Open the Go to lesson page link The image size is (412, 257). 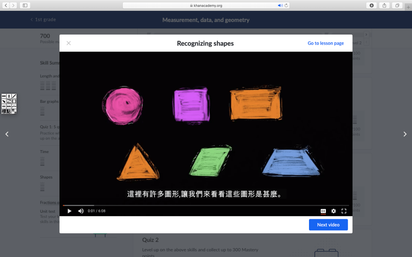coord(325,43)
